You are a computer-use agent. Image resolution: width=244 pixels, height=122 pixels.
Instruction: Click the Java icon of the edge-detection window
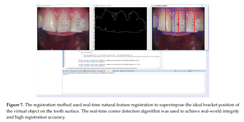[96, 6]
